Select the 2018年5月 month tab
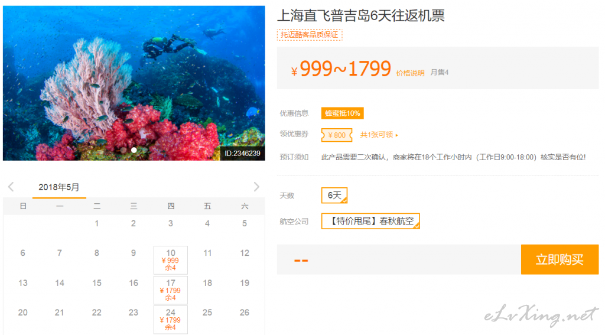The height and width of the screenshot is (335, 605). click(59, 187)
